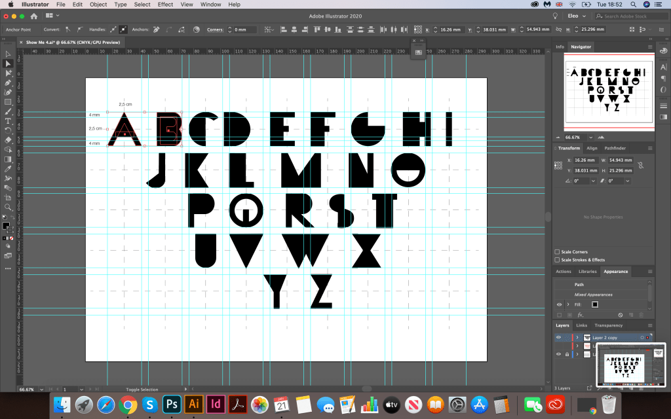Screen dimensions: 671x419
Task: Check Scale Strokes & Effects option
Action: [x=558, y=260]
